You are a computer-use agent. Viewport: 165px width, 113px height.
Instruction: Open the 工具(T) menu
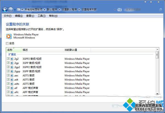42,16
